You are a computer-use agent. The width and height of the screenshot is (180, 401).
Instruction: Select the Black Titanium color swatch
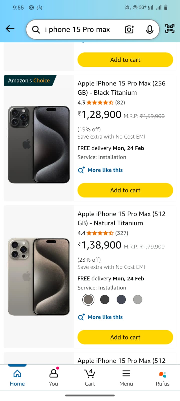pos(105,299)
